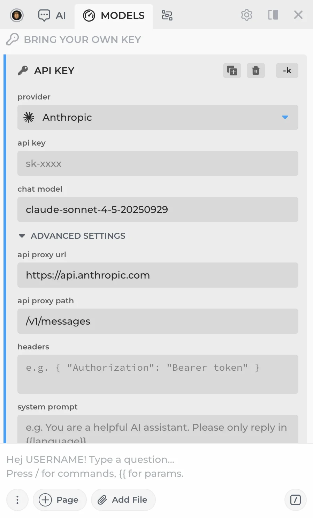The width and height of the screenshot is (313, 518).
Task: Click the Add File button
Action: tap(123, 500)
